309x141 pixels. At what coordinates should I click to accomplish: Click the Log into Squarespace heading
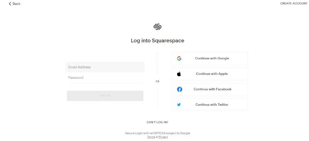(157, 41)
